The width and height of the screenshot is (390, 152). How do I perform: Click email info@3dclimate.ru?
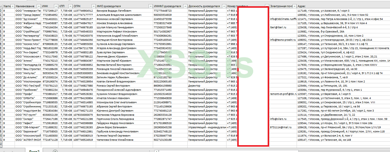[283, 19]
